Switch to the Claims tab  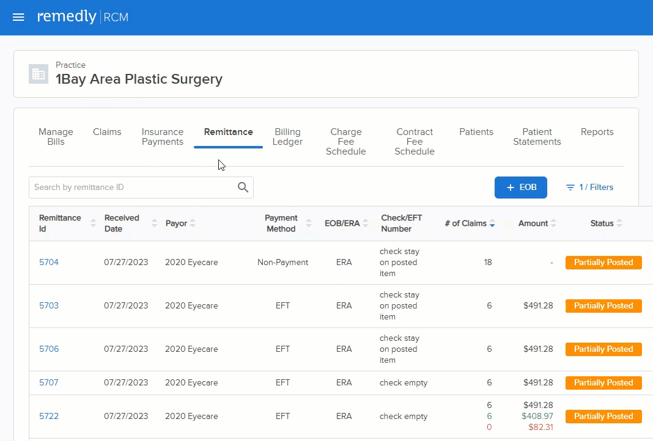[107, 132]
